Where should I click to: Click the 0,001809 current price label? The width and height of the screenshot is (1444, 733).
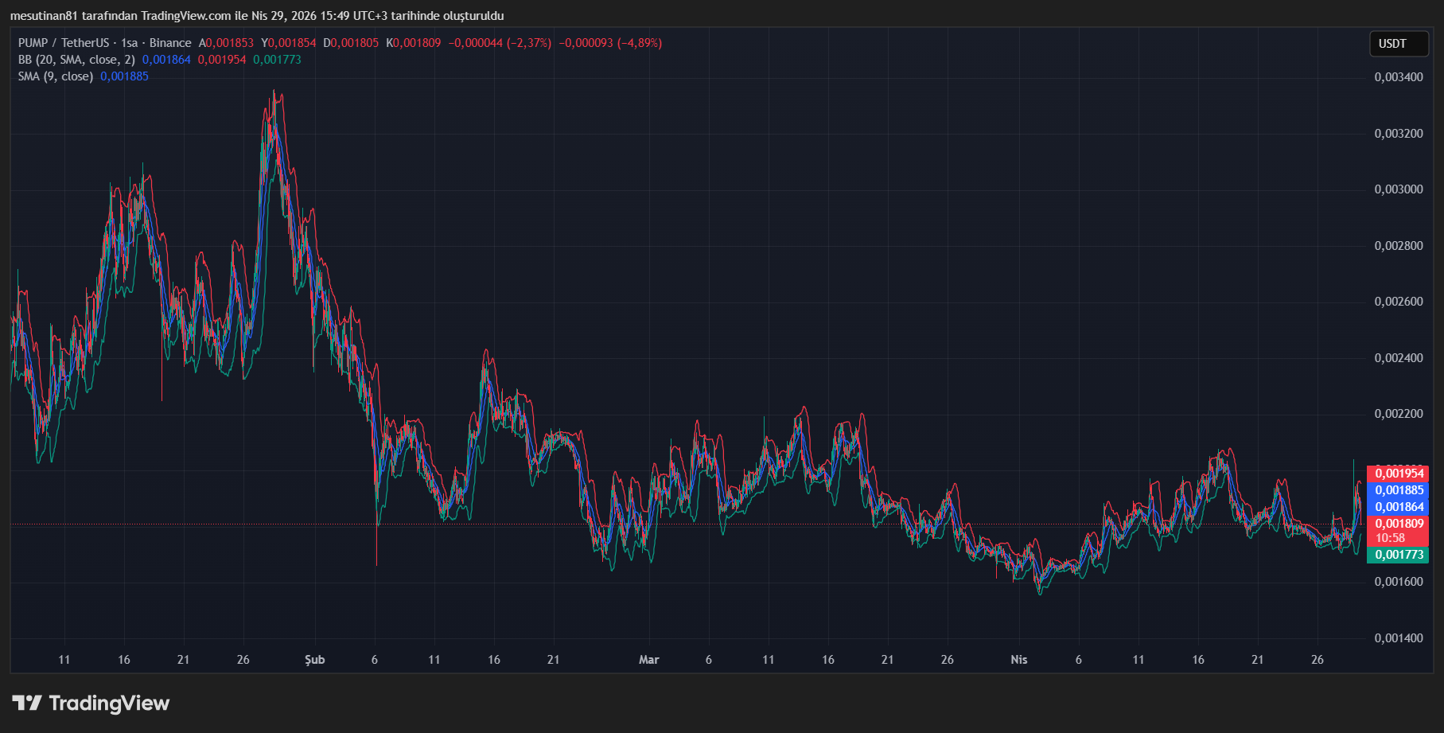tap(1399, 524)
